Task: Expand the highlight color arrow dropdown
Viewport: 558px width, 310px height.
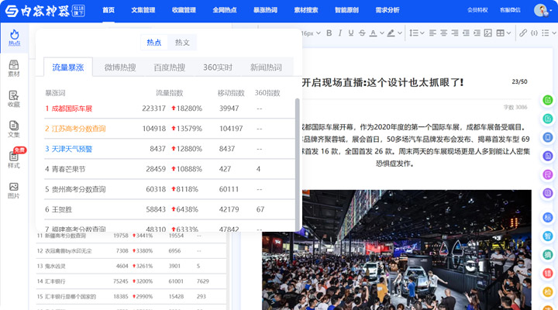Action: [x=400, y=33]
